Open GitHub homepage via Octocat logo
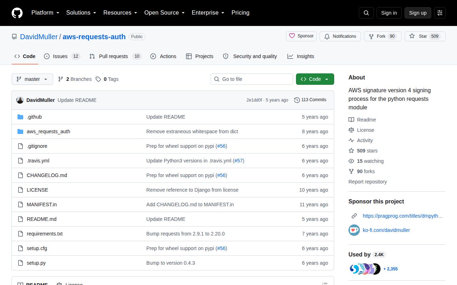Image resolution: width=457 pixels, height=285 pixels. pos(17,13)
